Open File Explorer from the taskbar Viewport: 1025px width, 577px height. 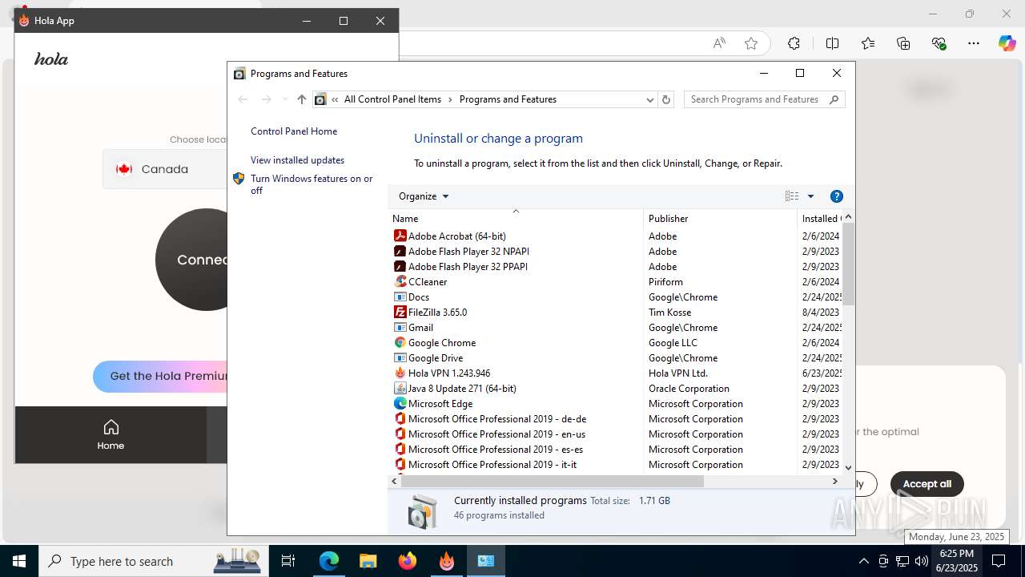[368, 561]
